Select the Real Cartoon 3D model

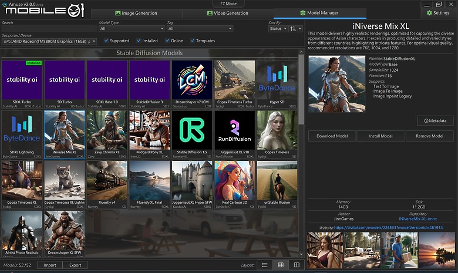pos(234,185)
